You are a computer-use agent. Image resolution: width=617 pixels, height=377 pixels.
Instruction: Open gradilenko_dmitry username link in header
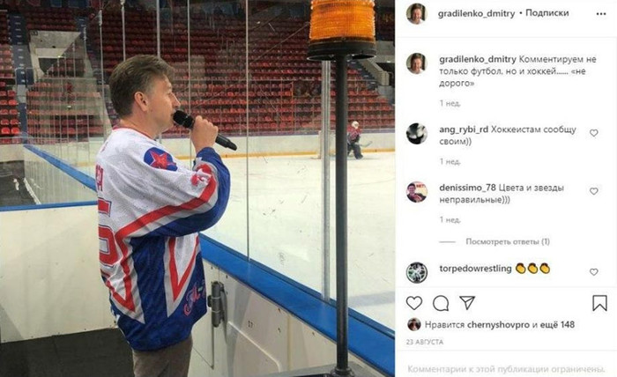(476, 13)
